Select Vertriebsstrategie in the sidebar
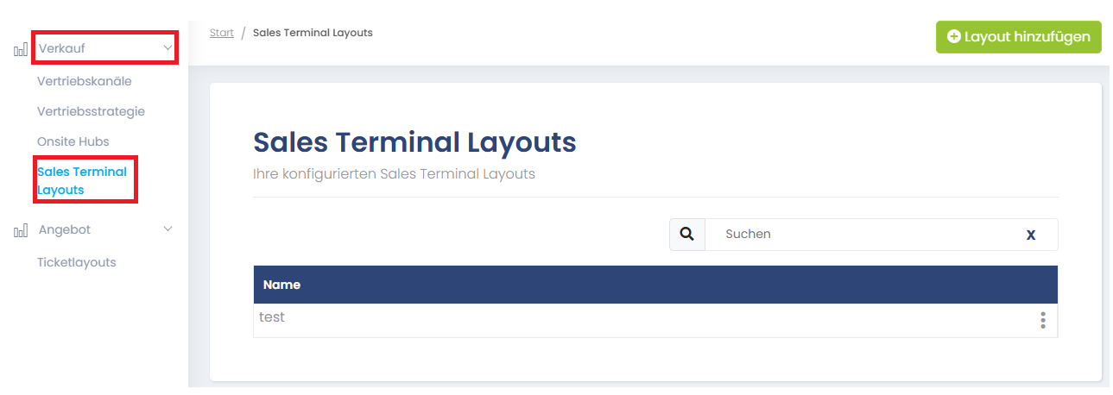The width and height of the screenshot is (1113, 395). [91, 111]
